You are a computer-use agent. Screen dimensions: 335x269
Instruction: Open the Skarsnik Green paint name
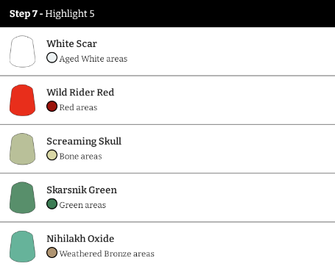[82, 190]
